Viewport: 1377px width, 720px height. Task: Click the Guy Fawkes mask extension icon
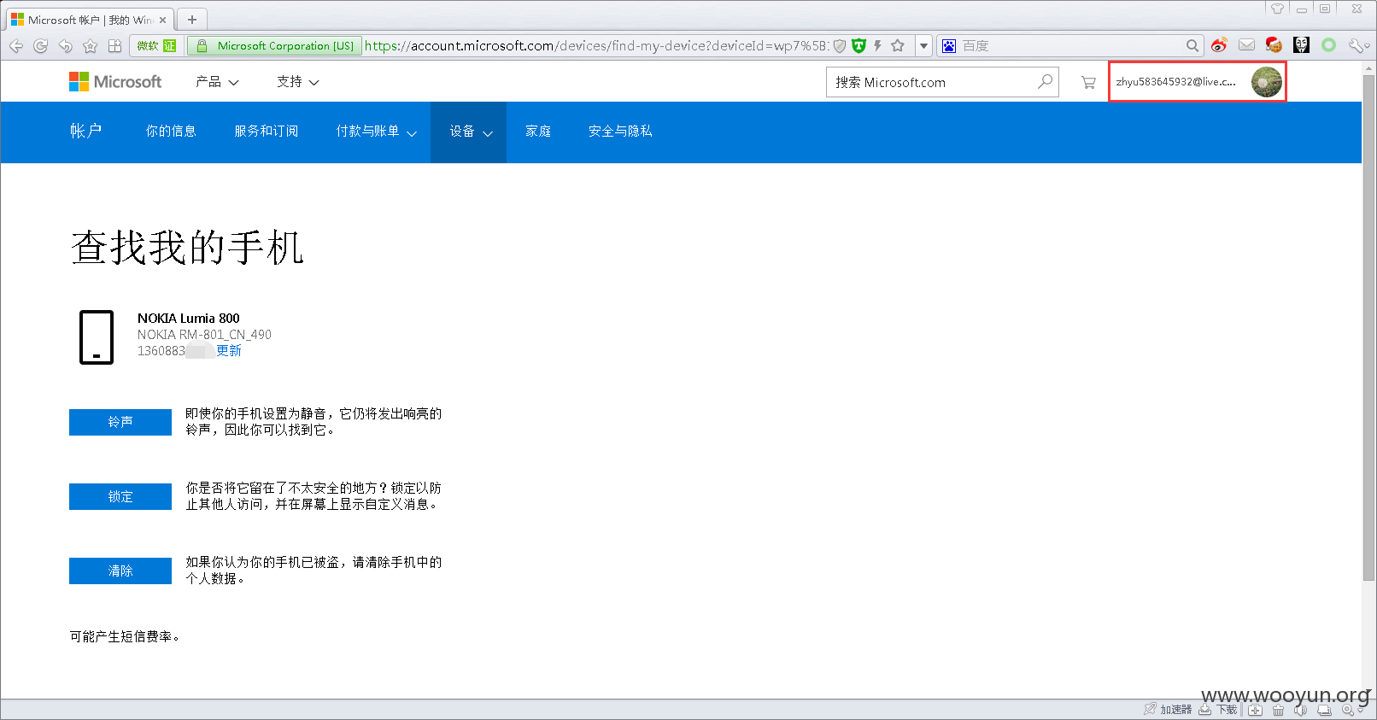(x=1301, y=45)
